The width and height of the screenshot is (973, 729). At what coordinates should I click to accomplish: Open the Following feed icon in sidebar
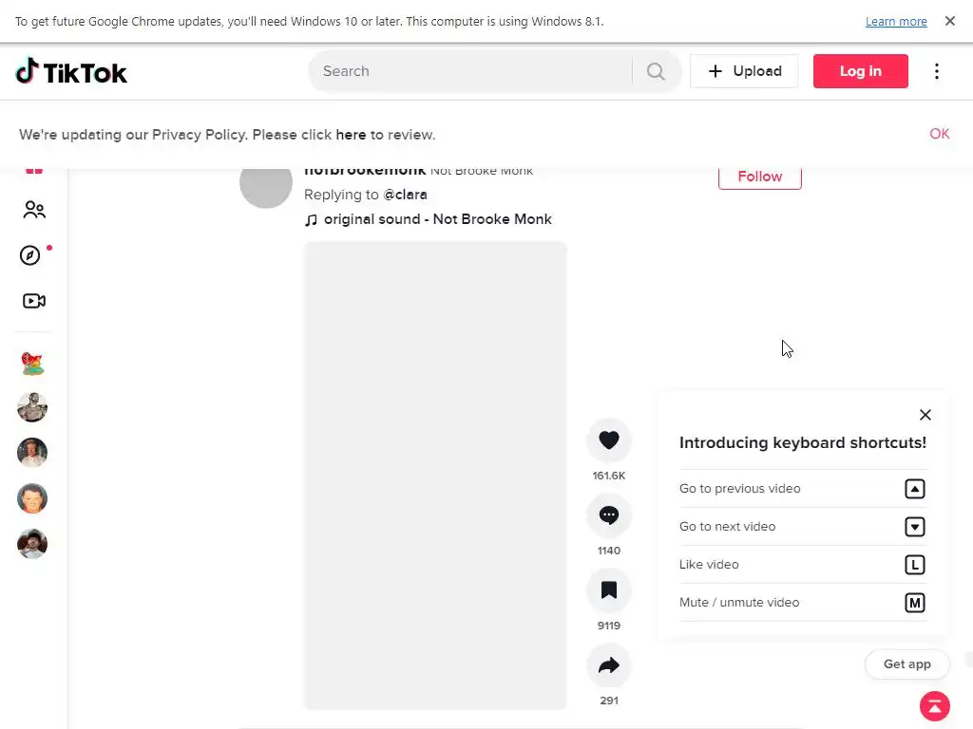[34, 210]
